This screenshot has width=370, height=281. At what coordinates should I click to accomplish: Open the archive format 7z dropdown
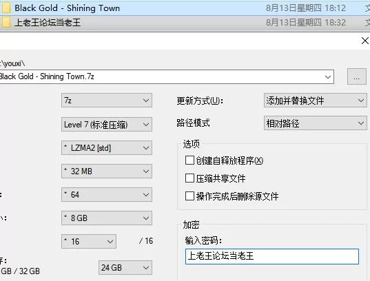click(x=107, y=101)
